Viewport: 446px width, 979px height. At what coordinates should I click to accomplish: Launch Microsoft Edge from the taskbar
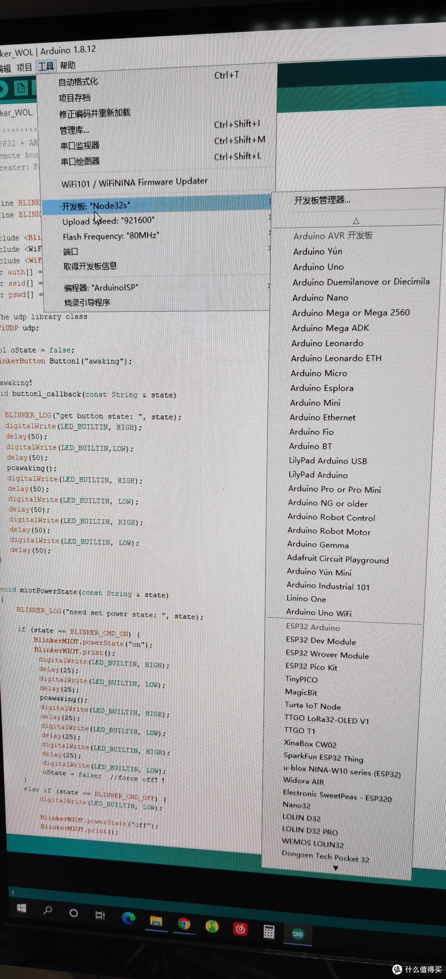click(128, 918)
